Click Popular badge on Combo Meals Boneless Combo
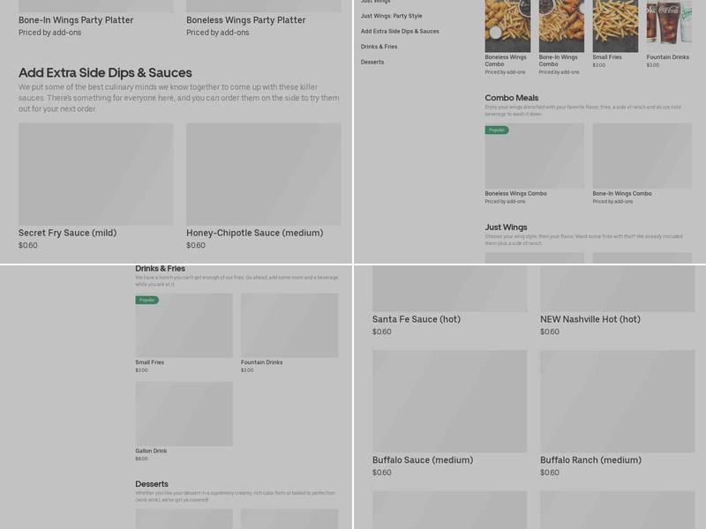Viewport: 706px width, 529px height. [x=497, y=130]
